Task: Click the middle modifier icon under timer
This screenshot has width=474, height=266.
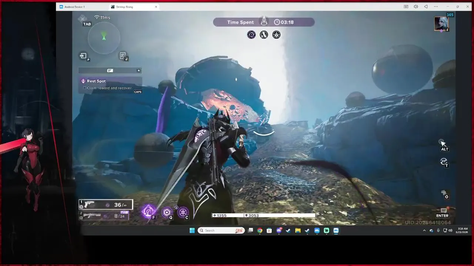Action: click(x=264, y=35)
